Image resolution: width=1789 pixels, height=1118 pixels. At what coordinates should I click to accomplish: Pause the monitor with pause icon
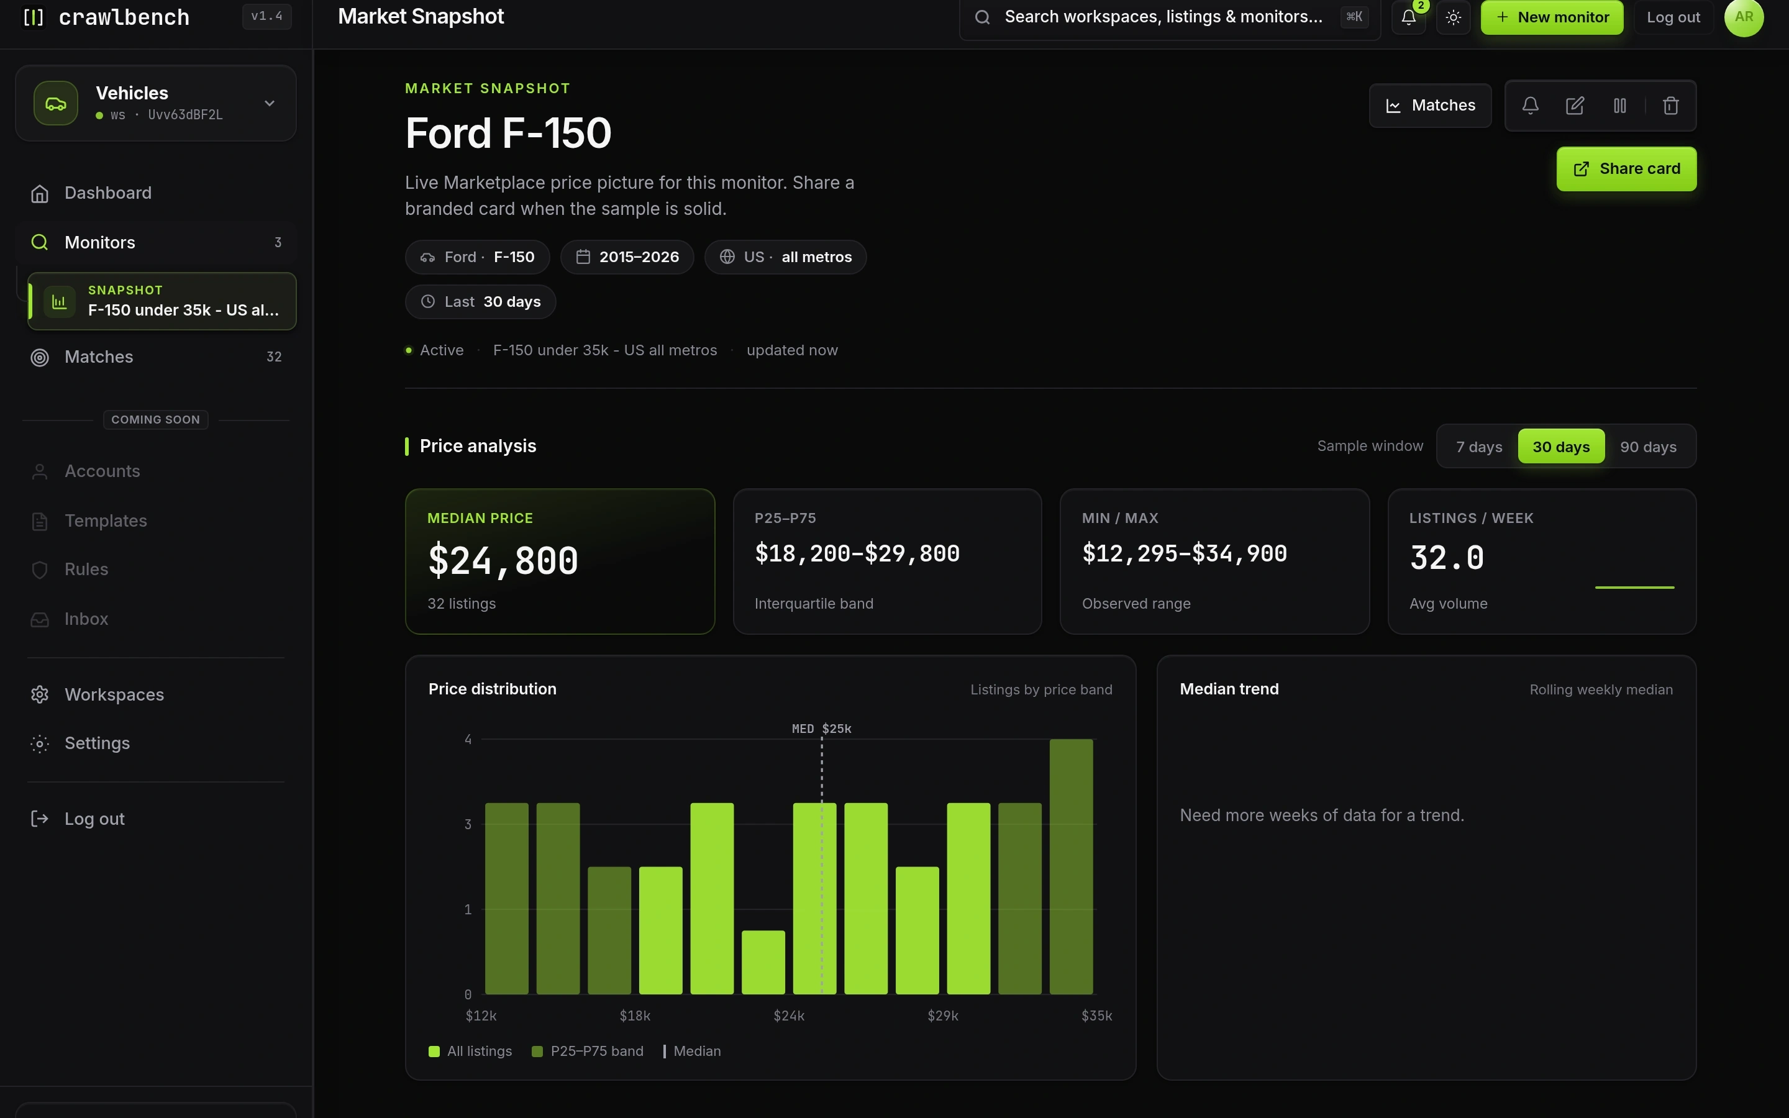[x=1619, y=106]
